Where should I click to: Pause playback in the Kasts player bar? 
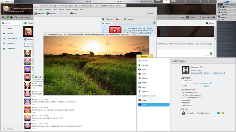click(x=7, y=17)
